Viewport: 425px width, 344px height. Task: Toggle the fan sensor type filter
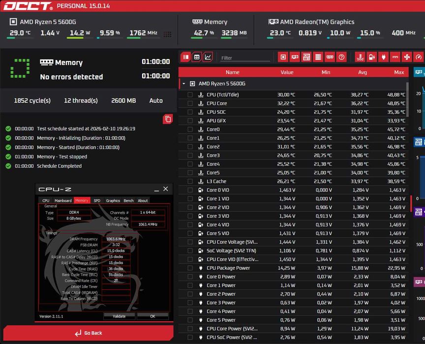407,57
